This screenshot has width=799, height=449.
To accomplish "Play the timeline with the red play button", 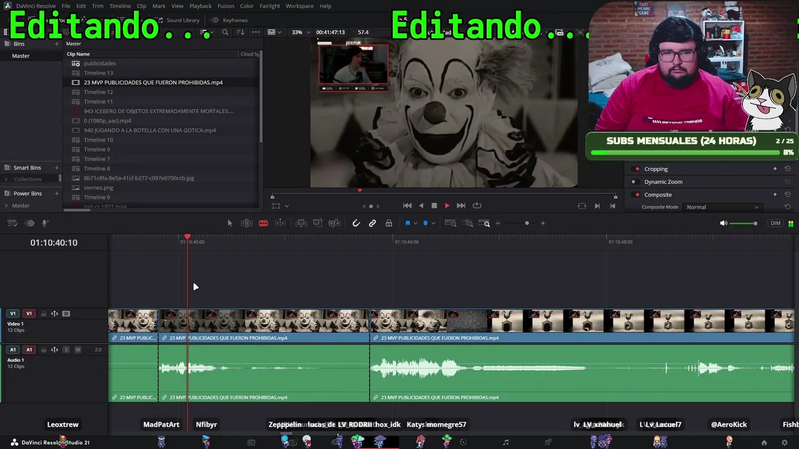I will point(447,206).
